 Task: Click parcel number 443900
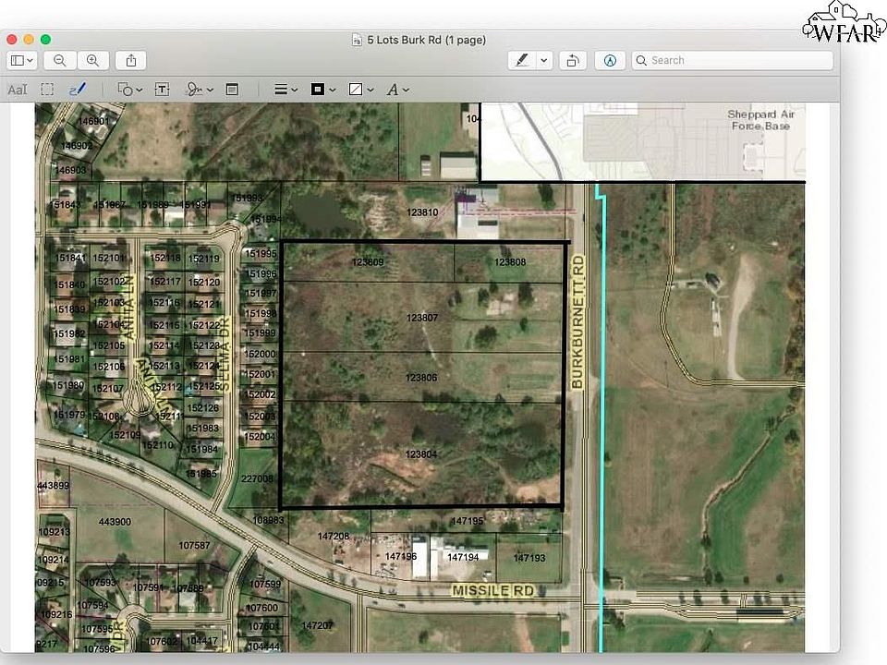pos(115,521)
